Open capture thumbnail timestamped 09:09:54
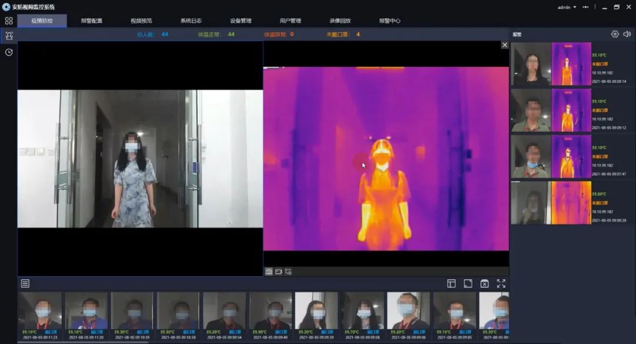Image resolution: width=636 pixels, height=344 pixels. tap(224, 316)
